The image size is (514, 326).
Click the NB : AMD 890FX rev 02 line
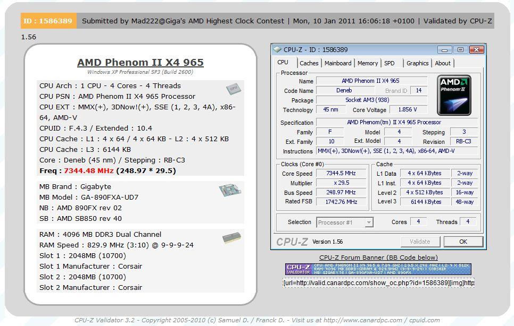click(x=80, y=208)
